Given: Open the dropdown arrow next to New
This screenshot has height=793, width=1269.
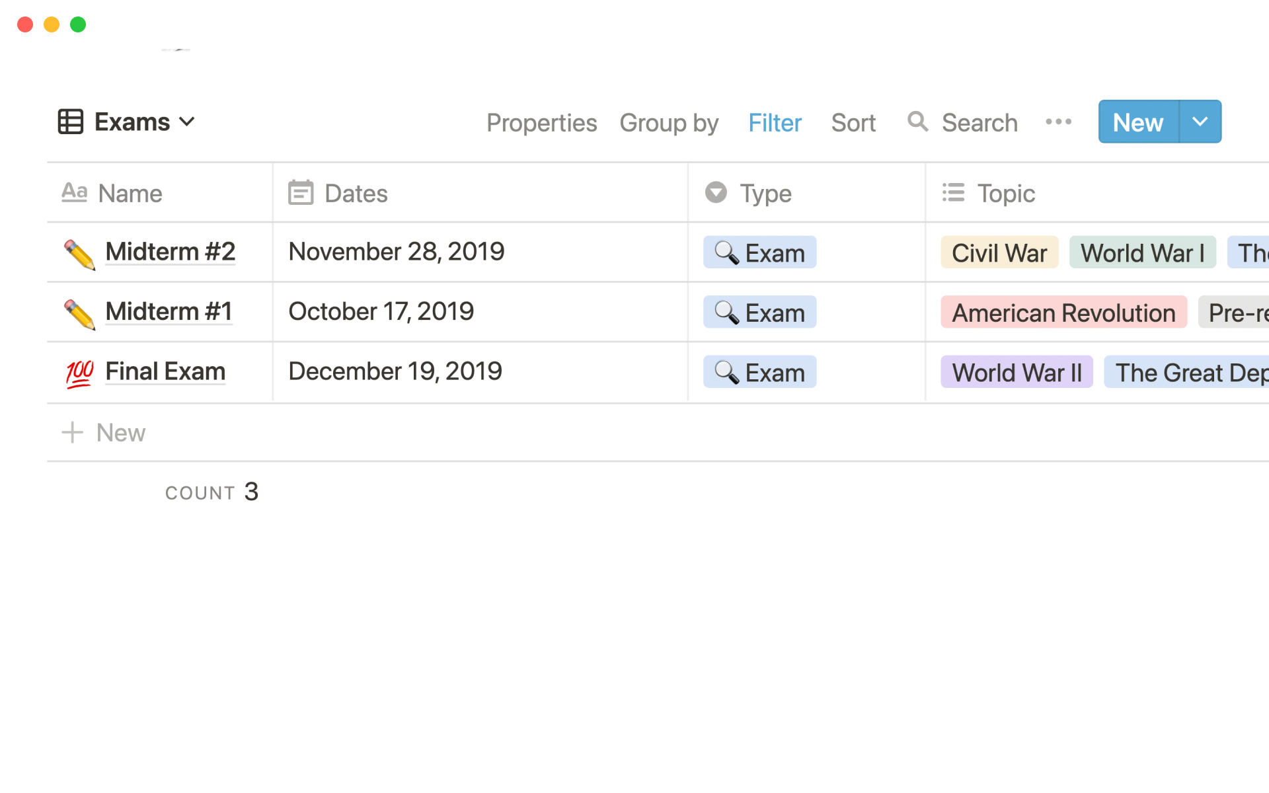Looking at the screenshot, I should tap(1200, 122).
